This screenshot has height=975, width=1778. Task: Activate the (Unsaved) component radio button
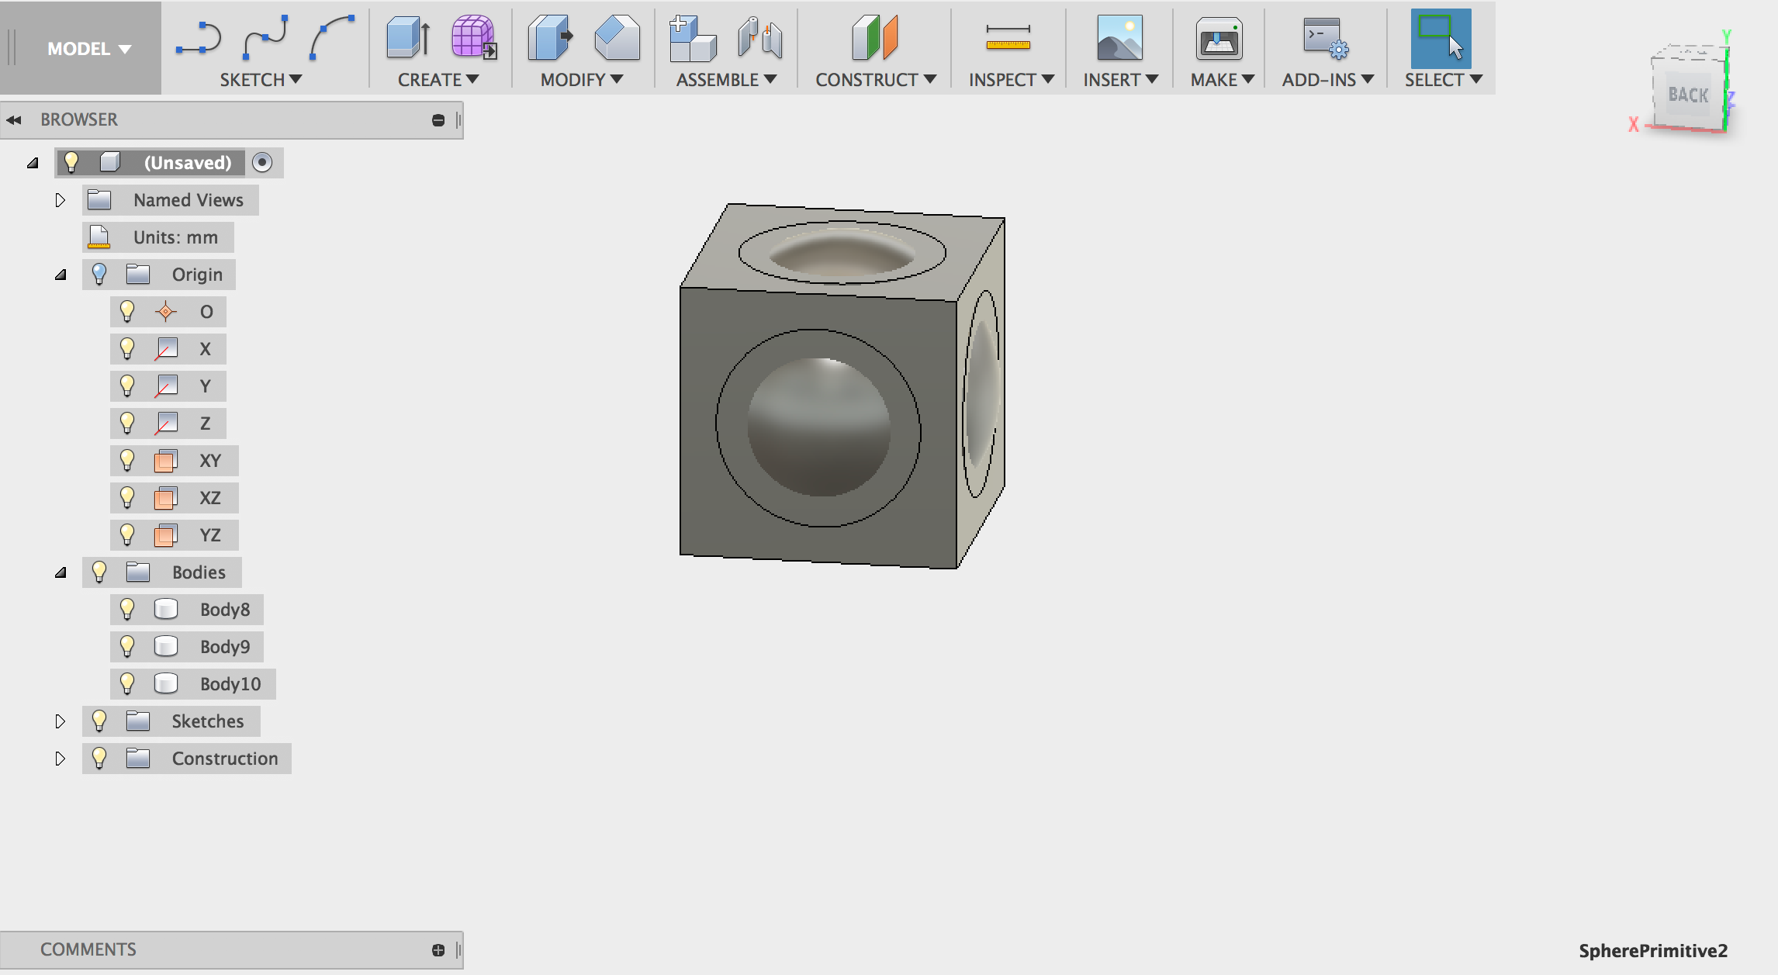262,163
